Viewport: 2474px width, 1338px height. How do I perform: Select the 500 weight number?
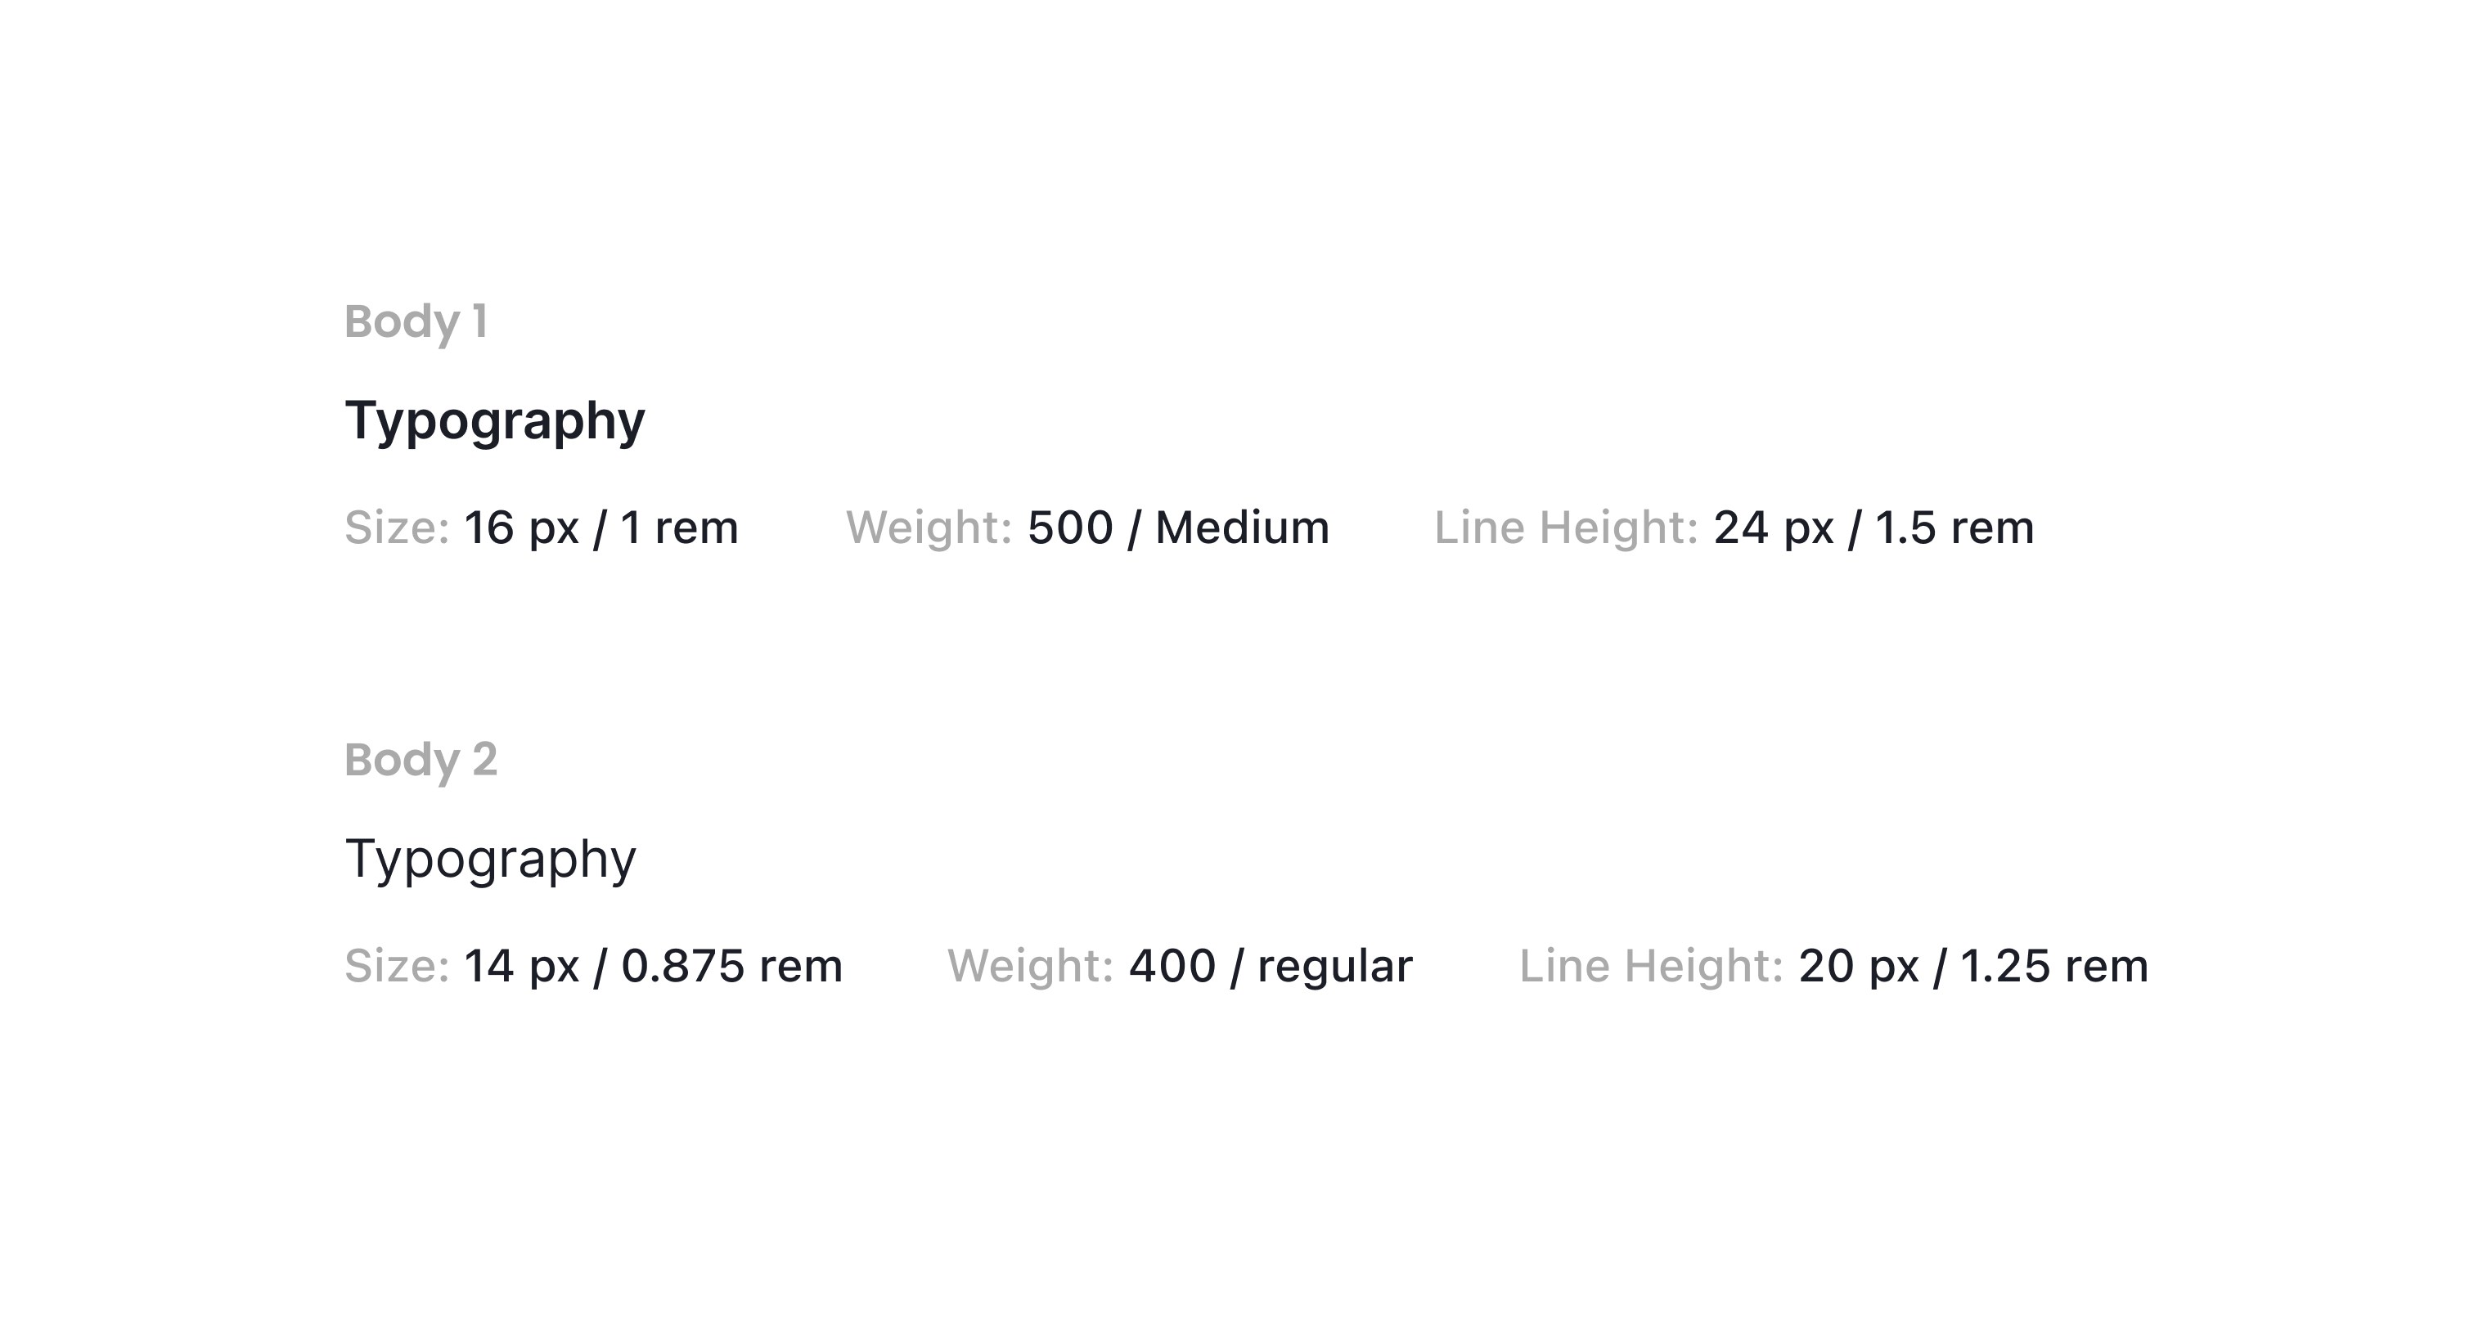(1070, 528)
